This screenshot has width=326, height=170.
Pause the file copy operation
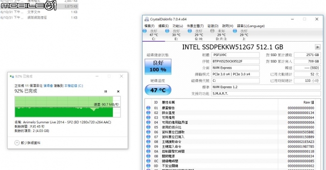[105, 91]
